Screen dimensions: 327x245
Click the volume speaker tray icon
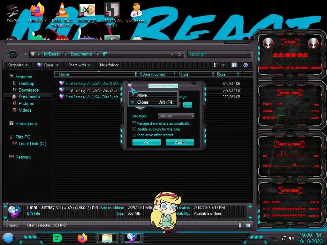pos(292,238)
